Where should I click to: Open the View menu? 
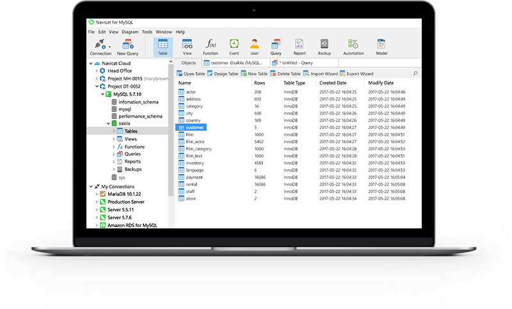pos(113,32)
